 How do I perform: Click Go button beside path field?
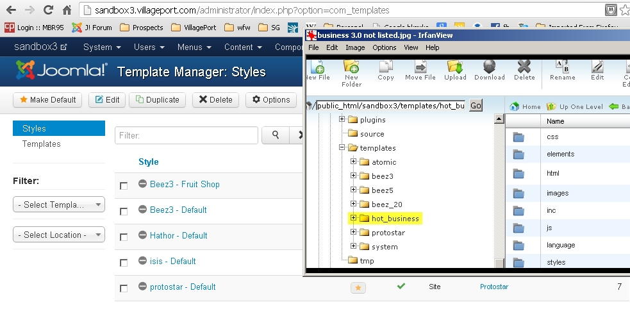pos(476,106)
